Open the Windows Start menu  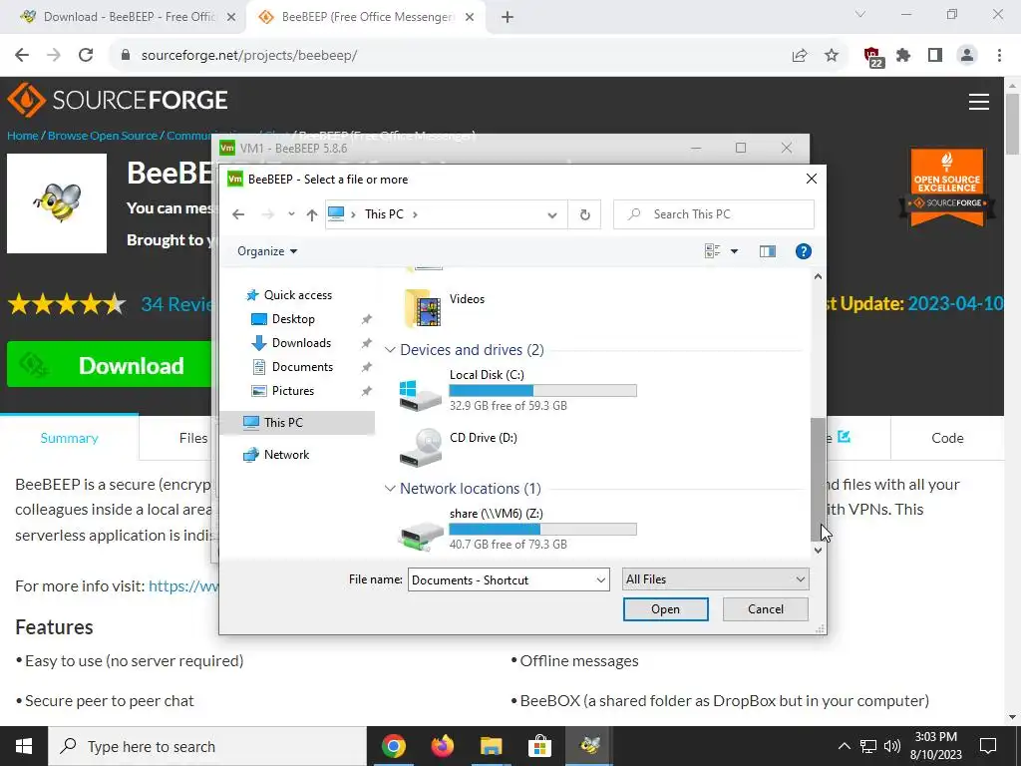pyautogui.click(x=24, y=746)
